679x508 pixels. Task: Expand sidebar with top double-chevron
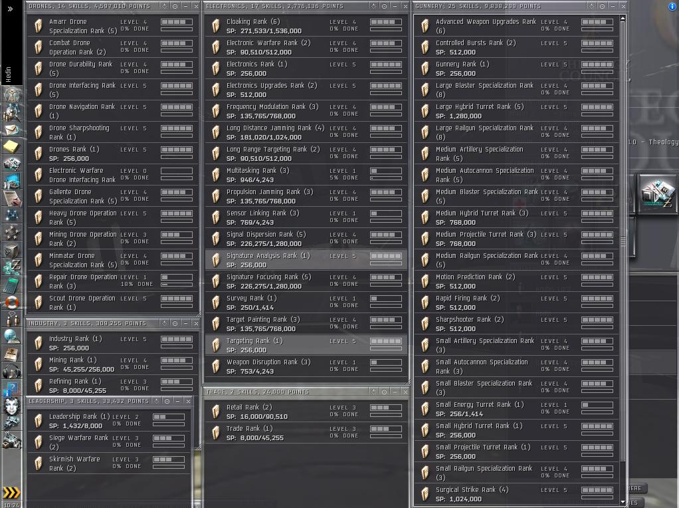(x=10, y=9)
